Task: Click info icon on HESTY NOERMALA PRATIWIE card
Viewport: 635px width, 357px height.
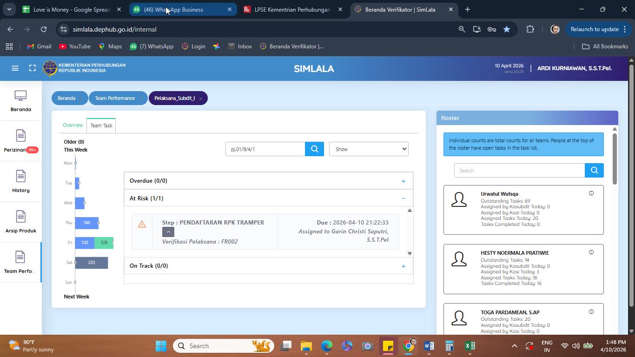Action: coord(591,252)
